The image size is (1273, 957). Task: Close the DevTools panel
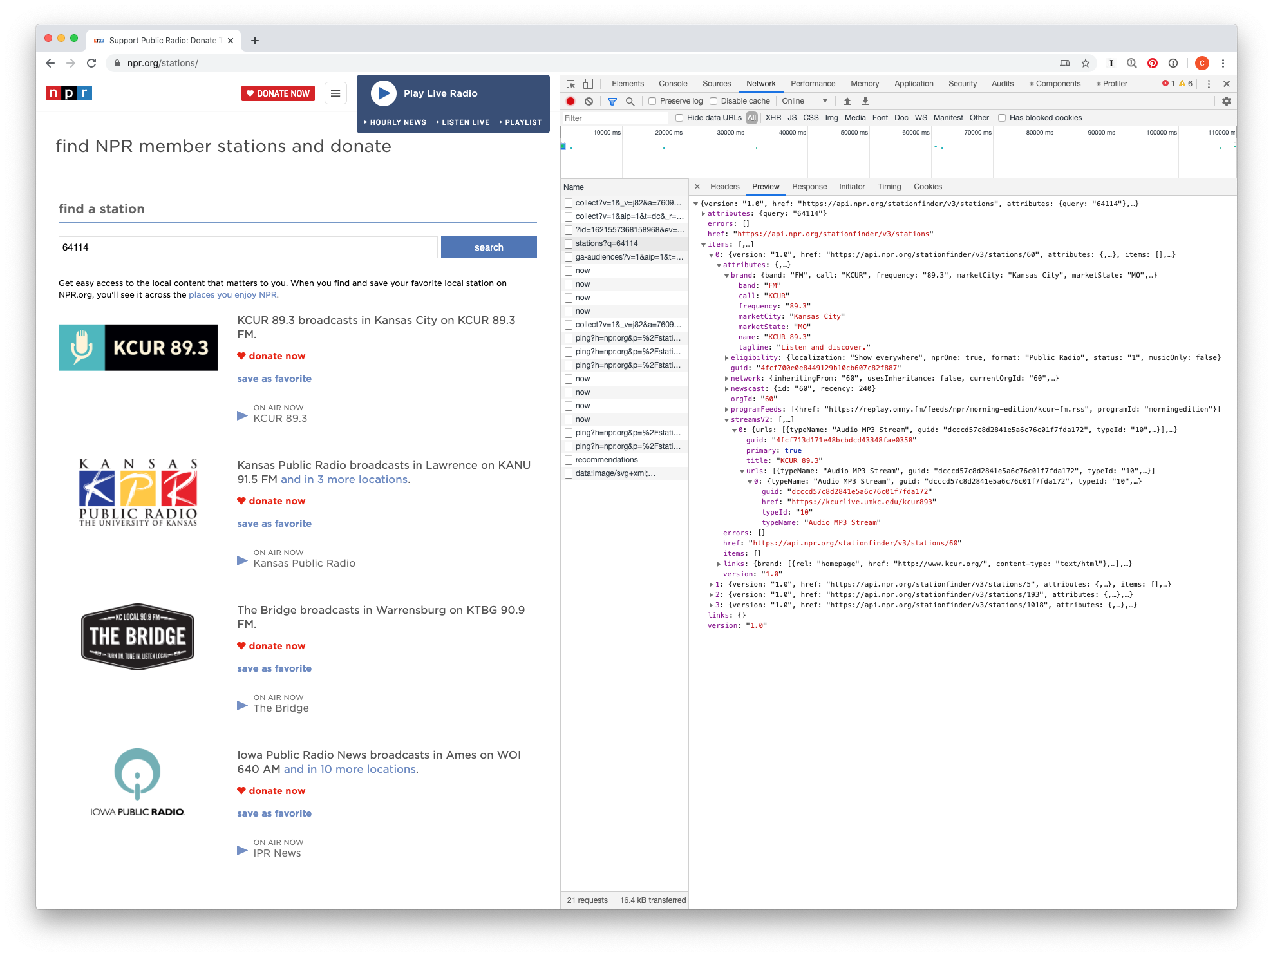(x=1226, y=84)
